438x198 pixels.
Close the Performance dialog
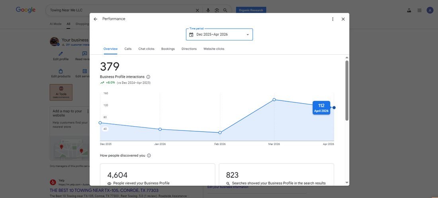[x=343, y=19]
